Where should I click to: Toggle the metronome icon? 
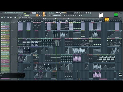pos(37,13)
